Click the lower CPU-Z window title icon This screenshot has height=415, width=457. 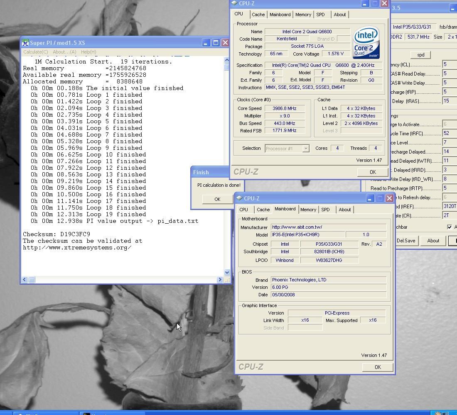coord(240,198)
